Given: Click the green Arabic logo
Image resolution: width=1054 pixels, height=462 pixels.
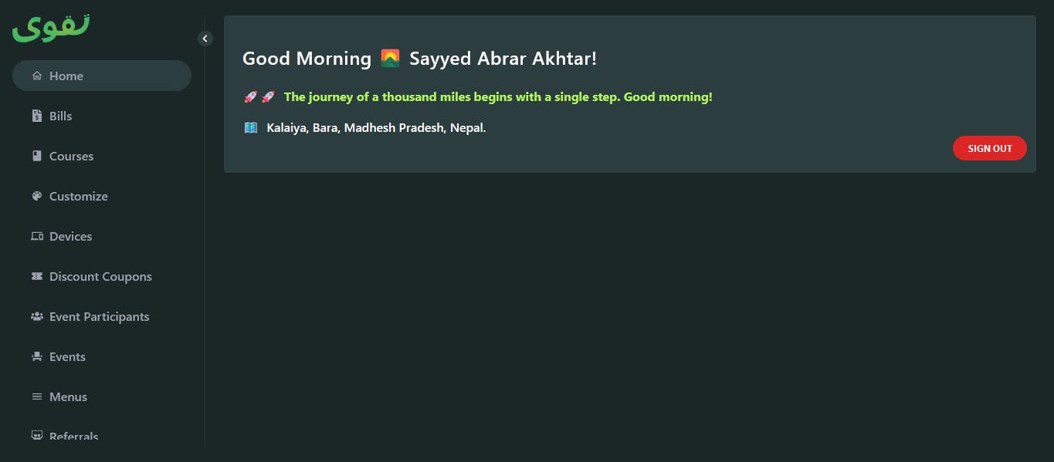Looking at the screenshot, I should (51, 28).
